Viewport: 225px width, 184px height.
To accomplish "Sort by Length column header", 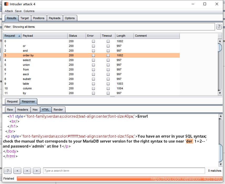I will pyautogui.click(x=124, y=36).
